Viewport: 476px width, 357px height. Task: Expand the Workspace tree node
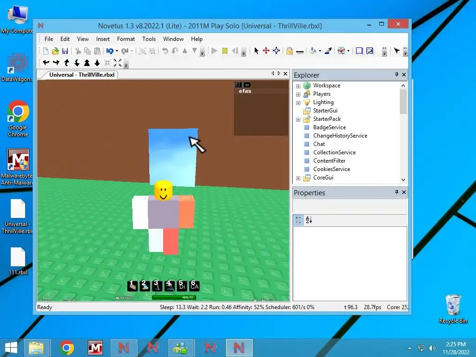(298, 86)
